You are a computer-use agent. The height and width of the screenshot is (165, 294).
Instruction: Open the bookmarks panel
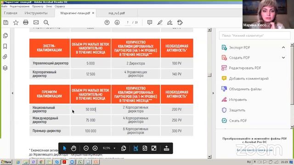tap(5, 46)
